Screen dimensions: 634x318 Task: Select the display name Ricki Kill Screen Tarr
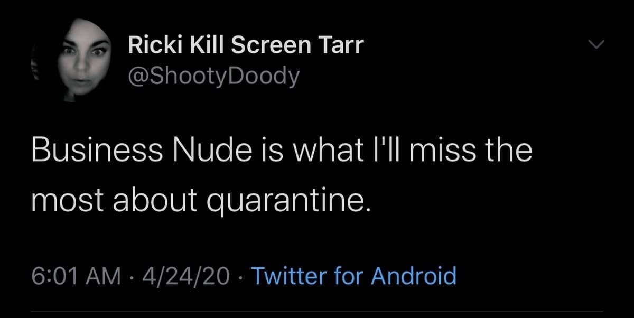tap(246, 45)
